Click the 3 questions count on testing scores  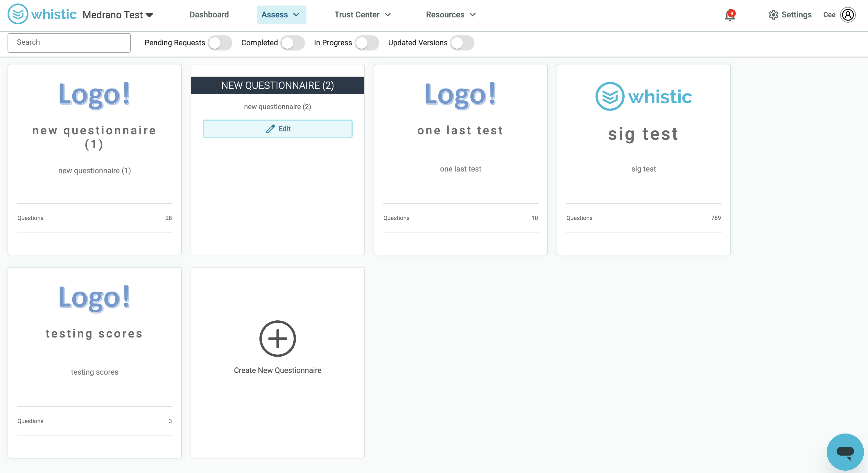(x=170, y=421)
